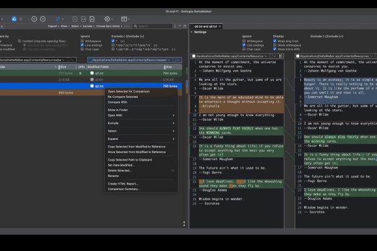Toggle Content (requires opening files) checkbox
Viewport: 377px width, 251px height.
[19, 41]
